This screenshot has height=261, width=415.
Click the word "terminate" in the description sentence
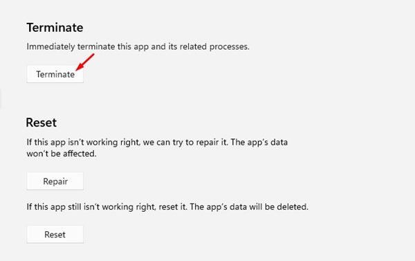click(96, 46)
